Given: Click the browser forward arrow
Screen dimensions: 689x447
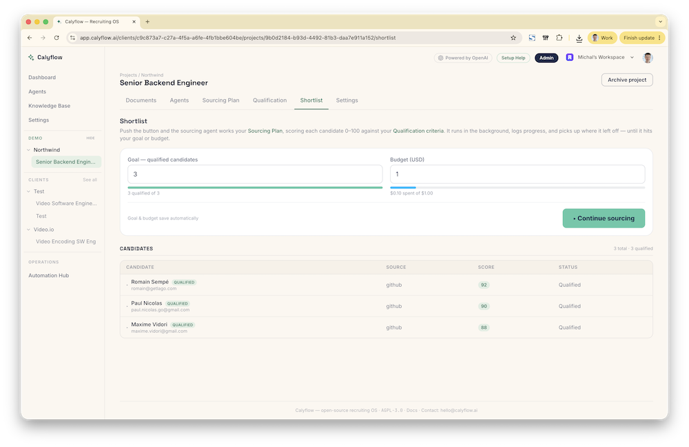Looking at the screenshot, I should 43,38.
